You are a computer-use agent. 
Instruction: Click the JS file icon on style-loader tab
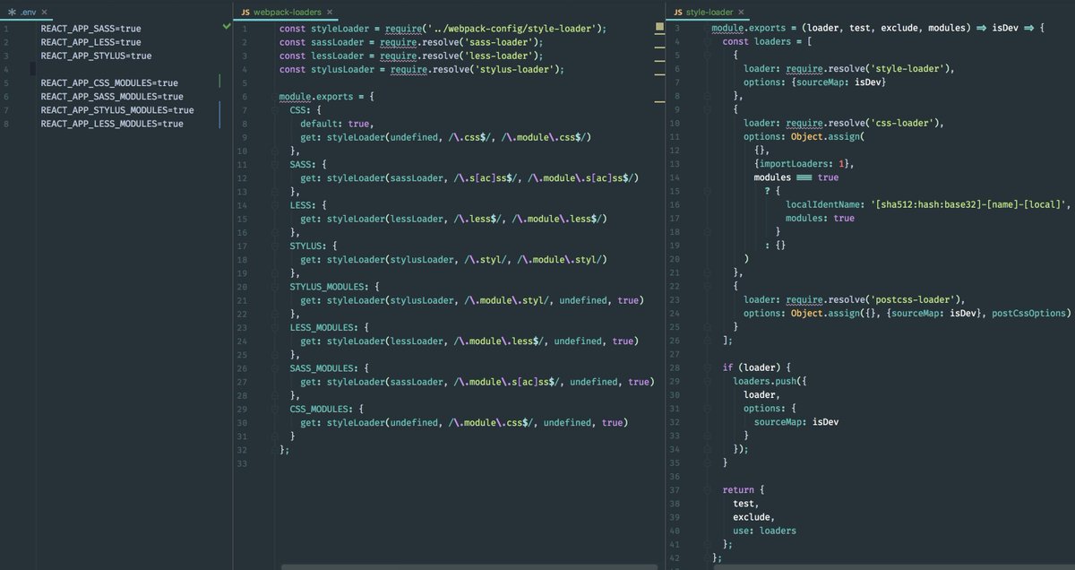[x=679, y=13]
